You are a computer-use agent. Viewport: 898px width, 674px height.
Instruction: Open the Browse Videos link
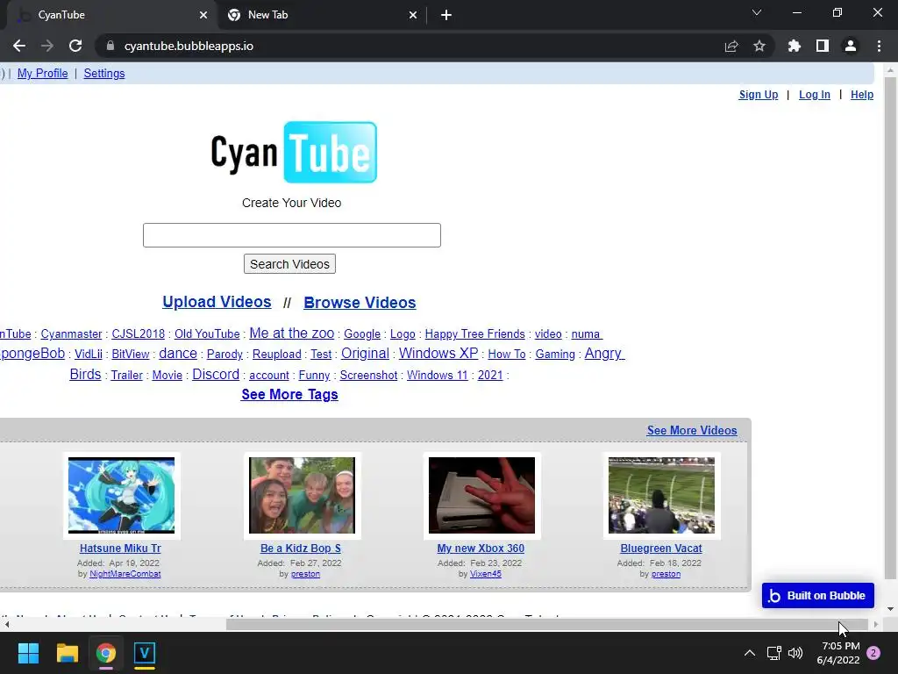point(360,303)
